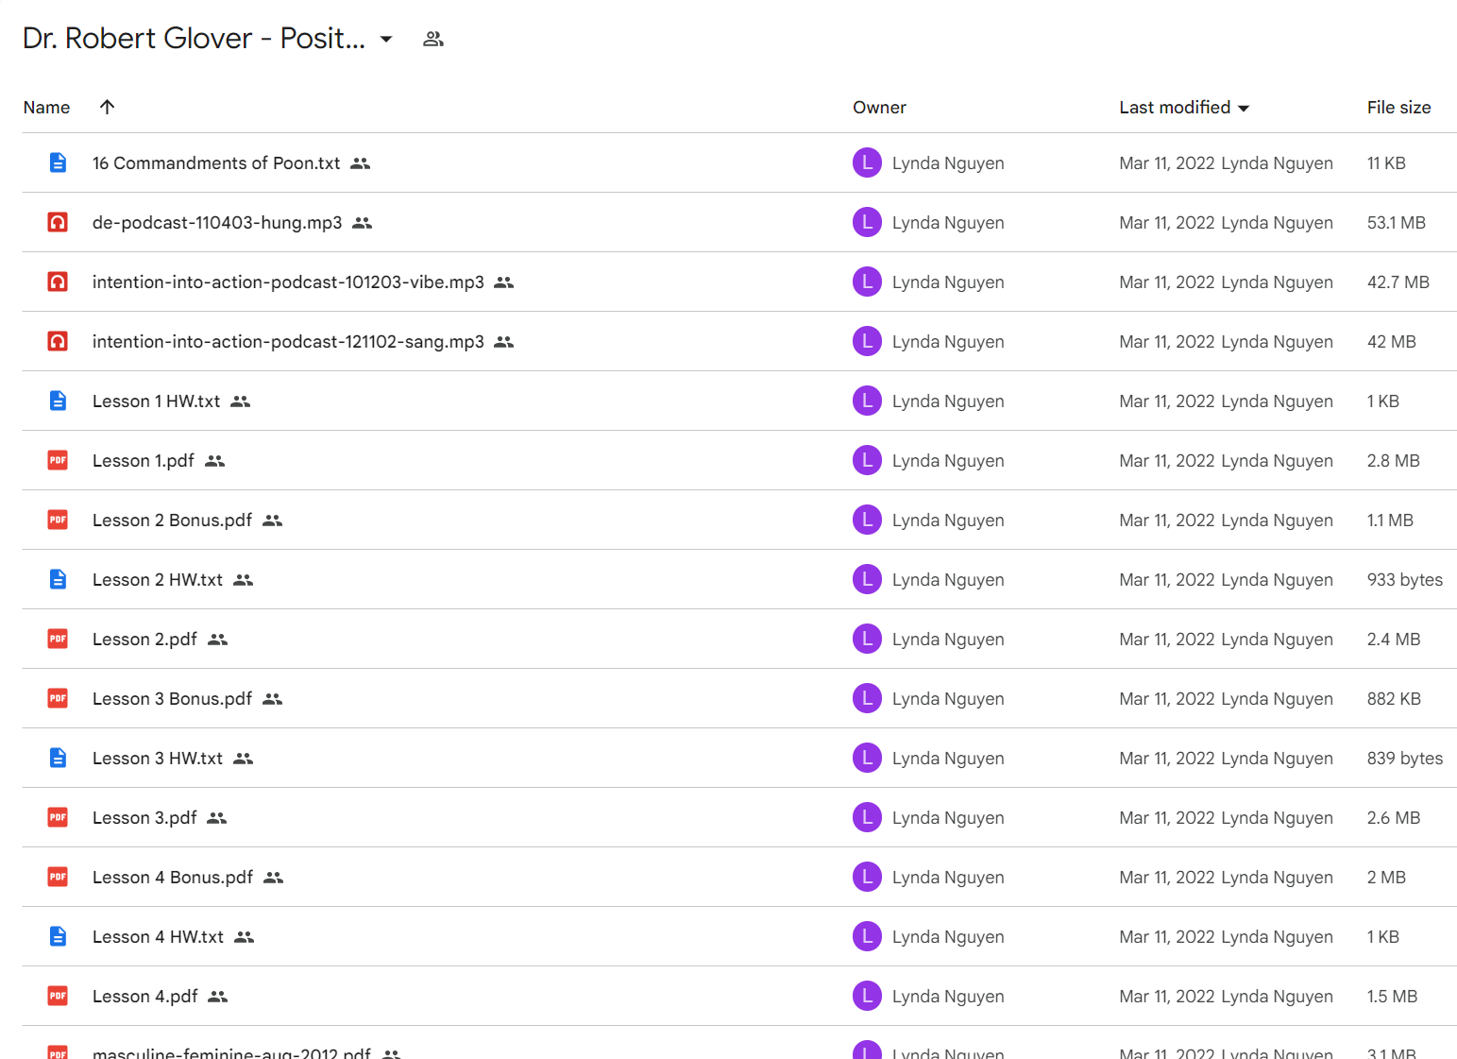This screenshot has height=1059, width=1457.
Task: Click the 42.7 MB file size value
Action: 1398,282
